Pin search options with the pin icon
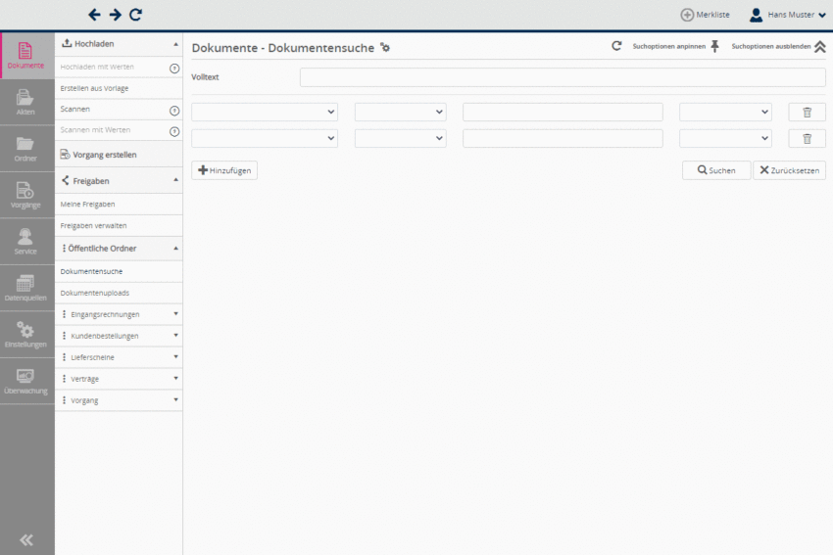The image size is (833, 555). (x=714, y=46)
